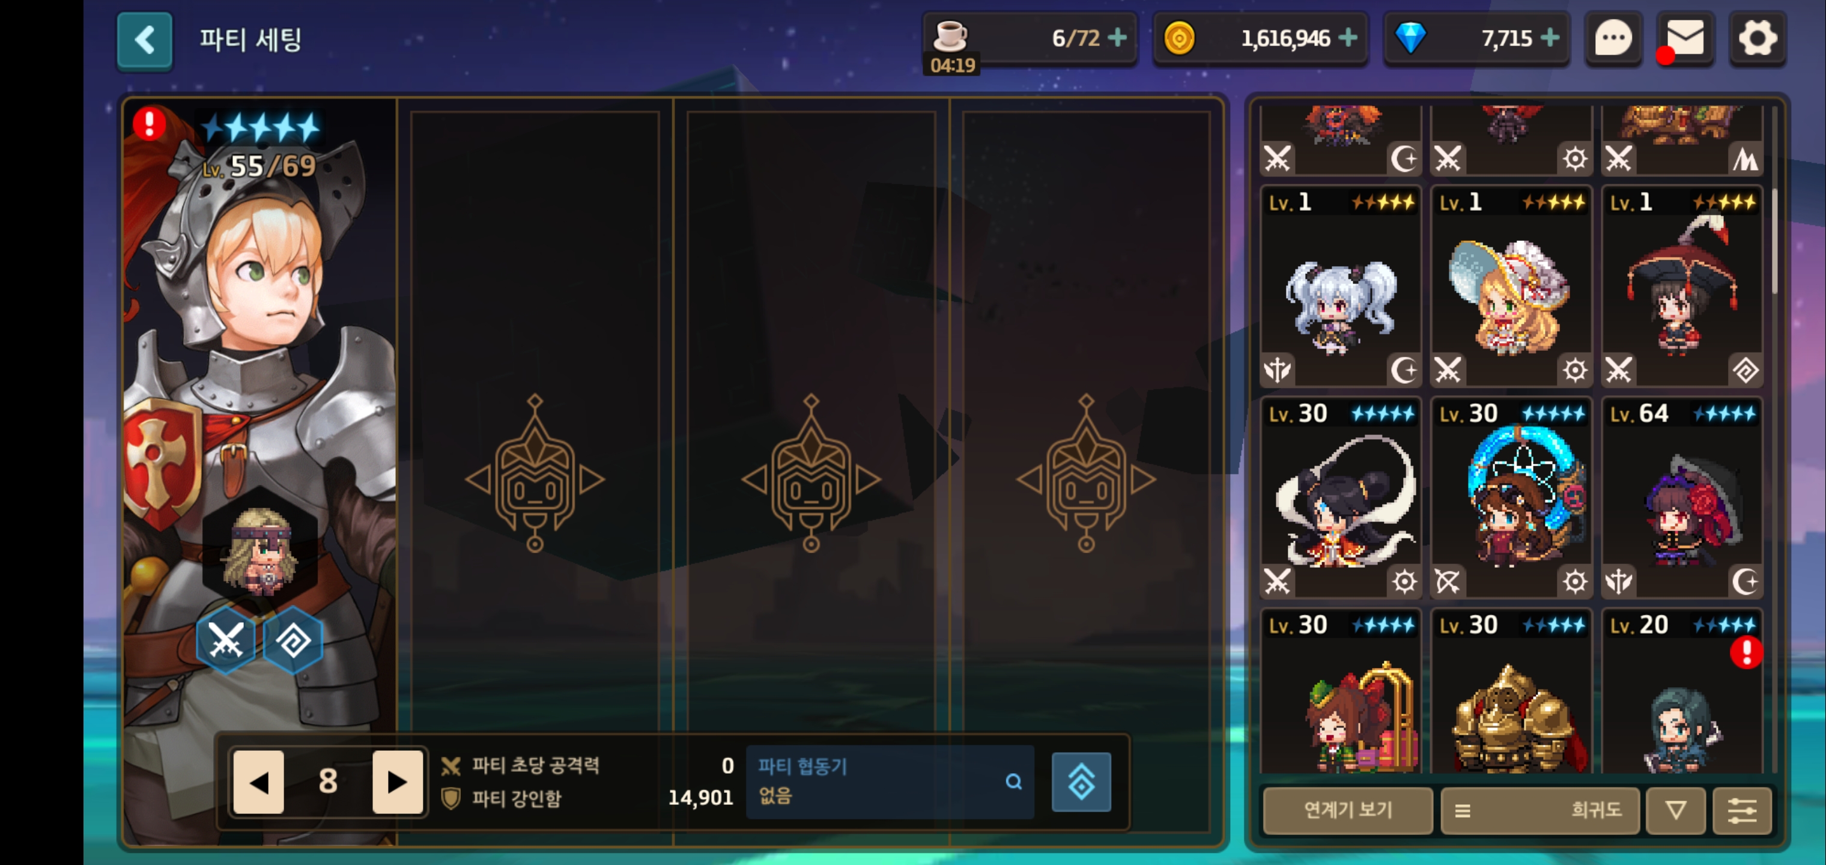Viewport: 1826px width, 865px height.
Task: Click the magnifier in party cooperation field
Action: pyautogui.click(x=1014, y=782)
